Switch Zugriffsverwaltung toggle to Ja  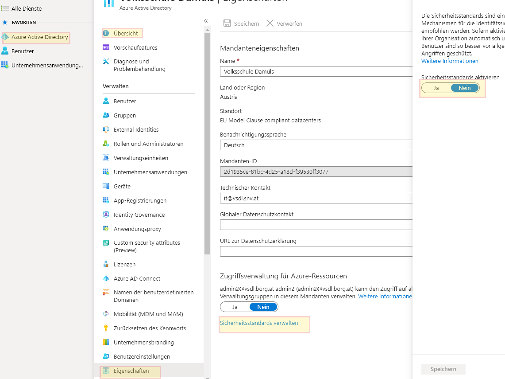tap(235, 307)
